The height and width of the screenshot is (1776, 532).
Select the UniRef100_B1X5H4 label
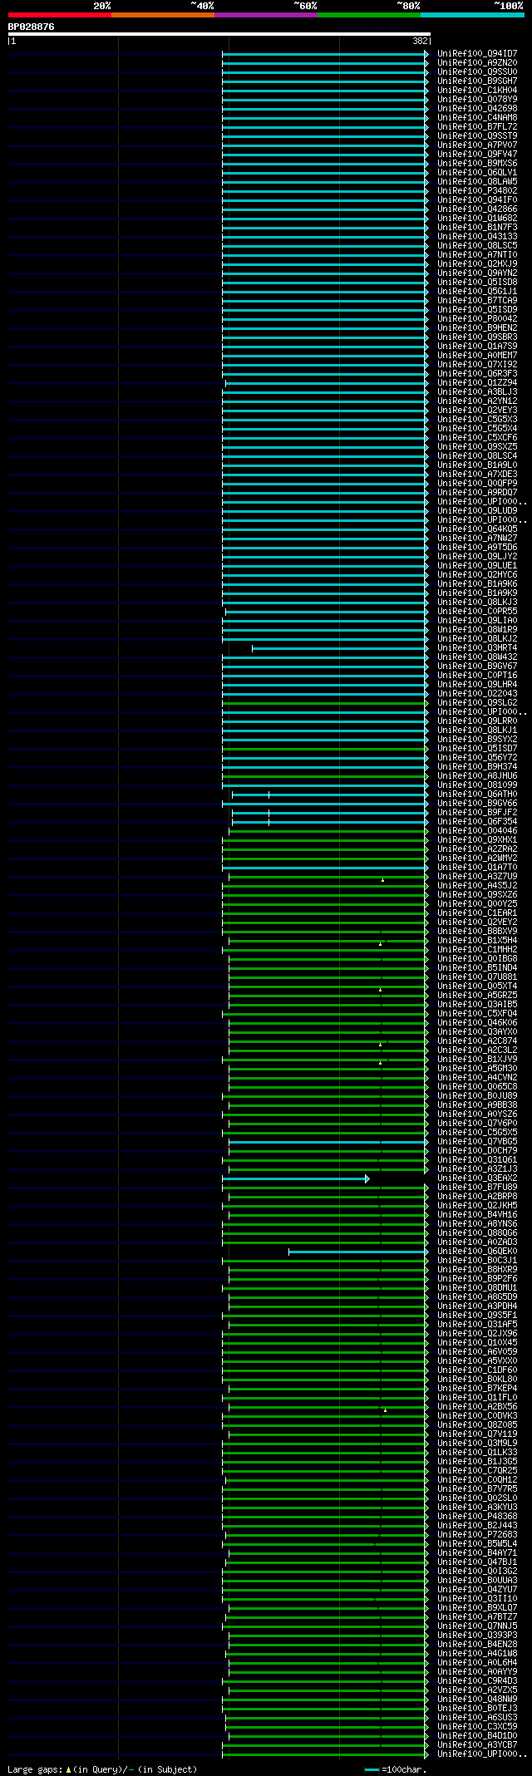coord(477,940)
